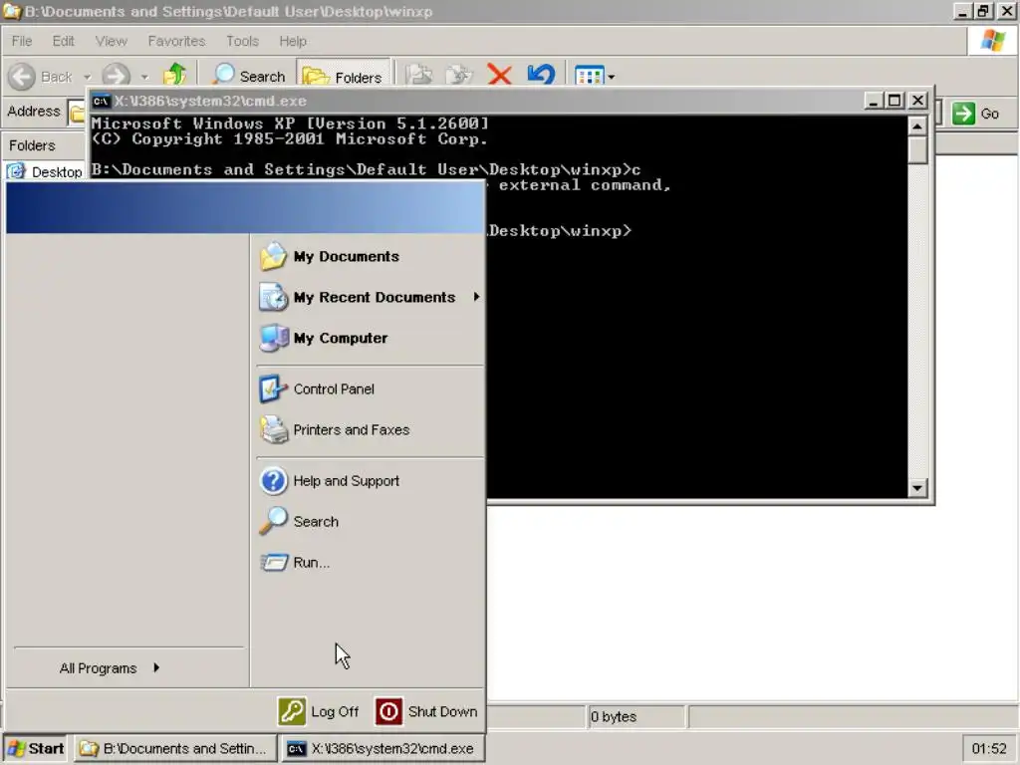Screen dimensions: 1020x765
Task: Launch Control Panel from Start menu
Action: (370, 389)
